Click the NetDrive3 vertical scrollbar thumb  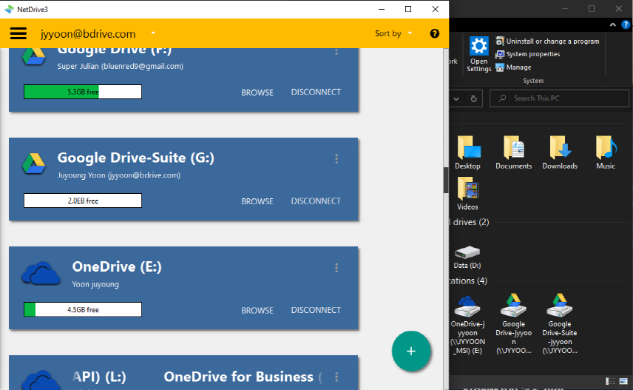pyautogui.click(x=446, y=180)
